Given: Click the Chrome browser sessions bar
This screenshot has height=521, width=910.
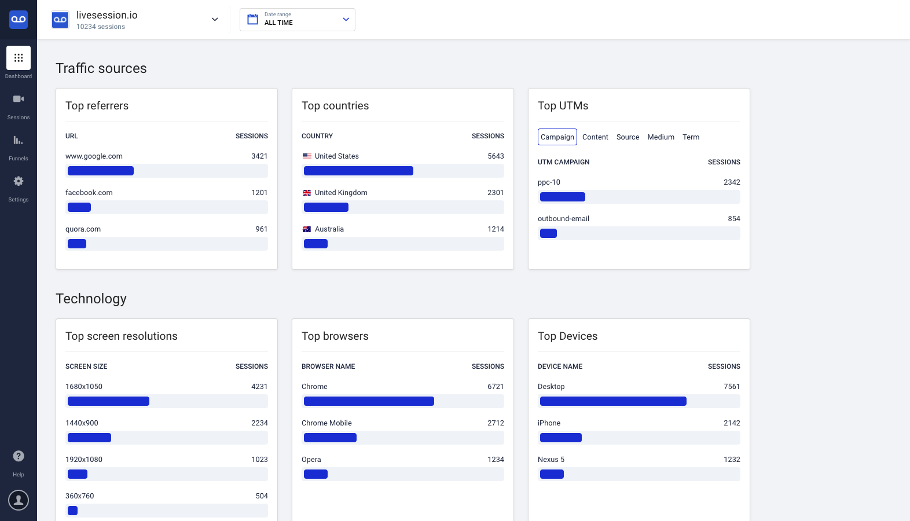Looking at the screenshot, I should [369, 401].
